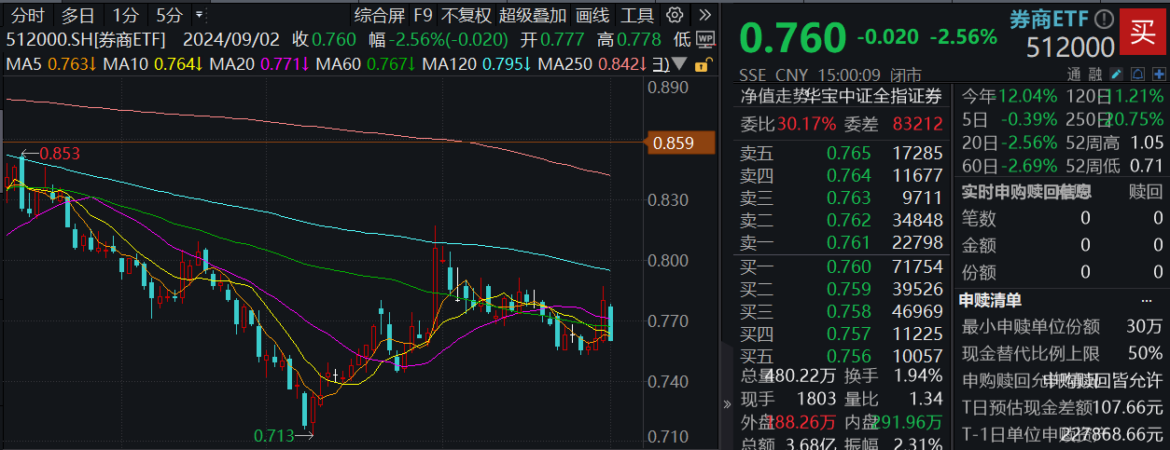Select the 5分 five-minute chart tab

point(170,15)
